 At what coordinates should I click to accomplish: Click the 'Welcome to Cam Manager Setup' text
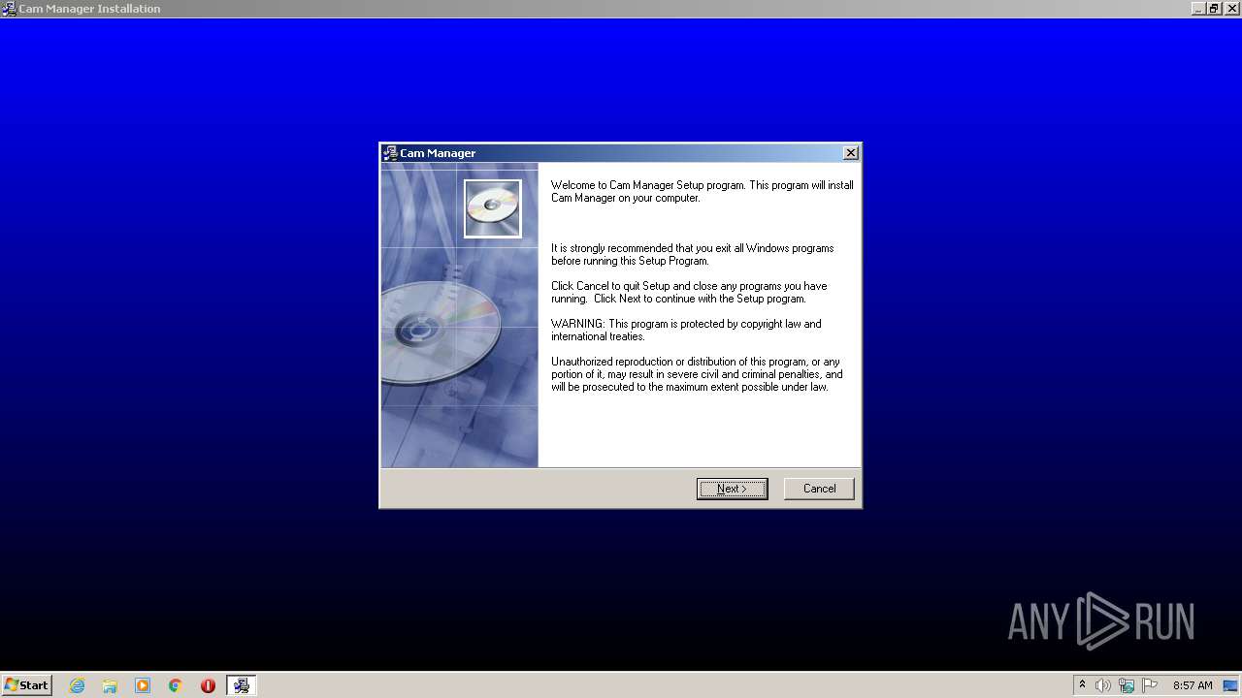(x=703, y=191)
